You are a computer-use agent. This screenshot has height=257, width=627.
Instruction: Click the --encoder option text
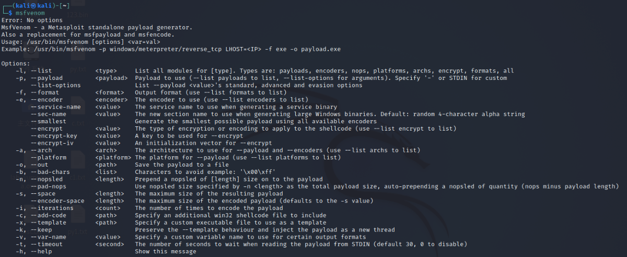[x=47, y=100]
